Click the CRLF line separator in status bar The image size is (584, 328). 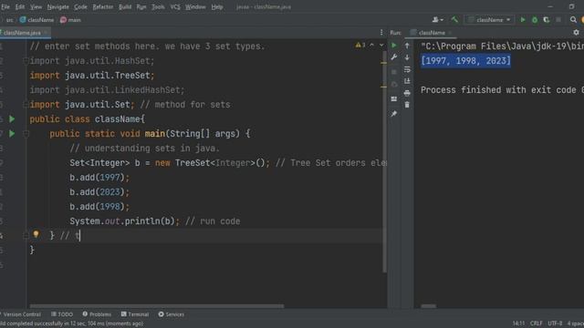click(x=536, y=323)
